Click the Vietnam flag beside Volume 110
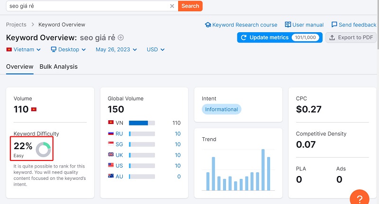Image resolution: width=379 pixels, height=204 pixels. (x=34, y=110)
